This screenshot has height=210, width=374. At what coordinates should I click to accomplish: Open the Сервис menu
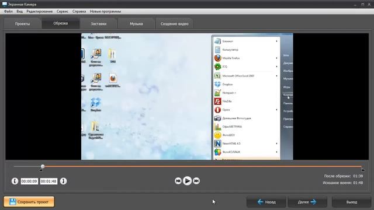pyautogui.click(x=63, y=11)
